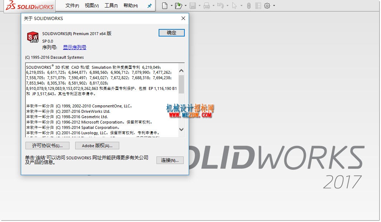Screen dimensions: 381x222
Task: Pin the menu bar with pushpin icon
Action: [x=150, y=6]
